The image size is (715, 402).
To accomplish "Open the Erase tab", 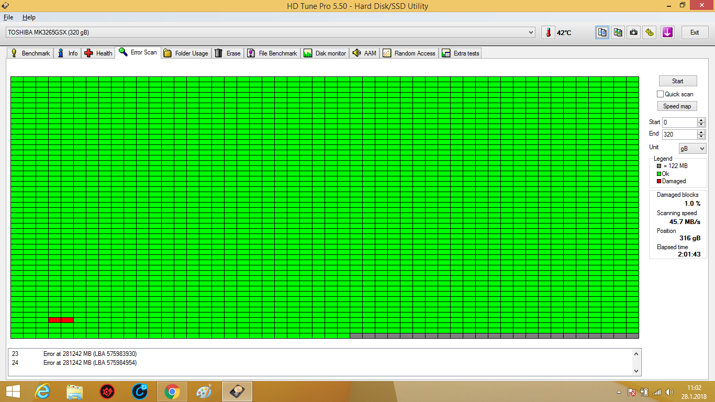I will (x=228, y=53).
